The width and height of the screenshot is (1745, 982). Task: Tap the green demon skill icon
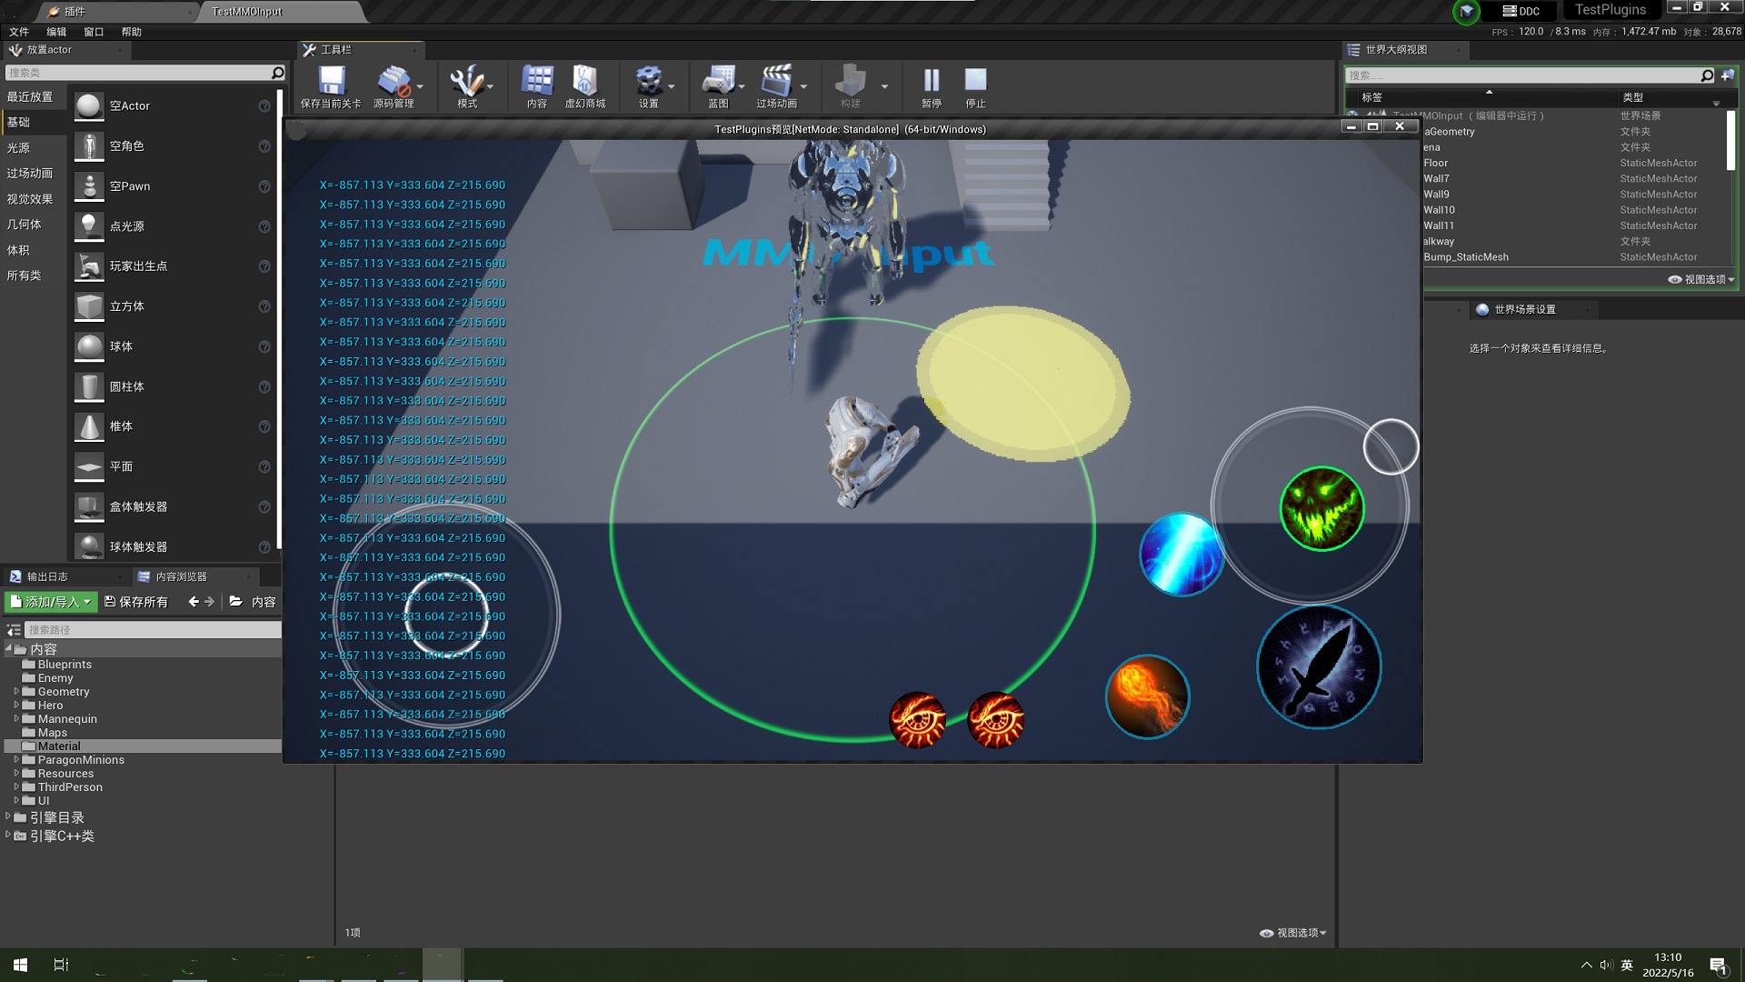coord(1321,509)
